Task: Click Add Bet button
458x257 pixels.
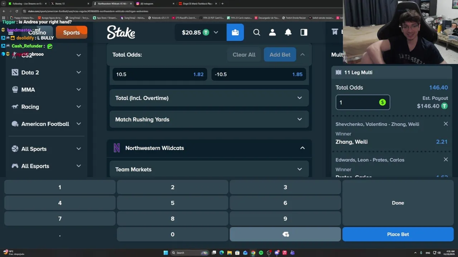Action: coord(280,55)
